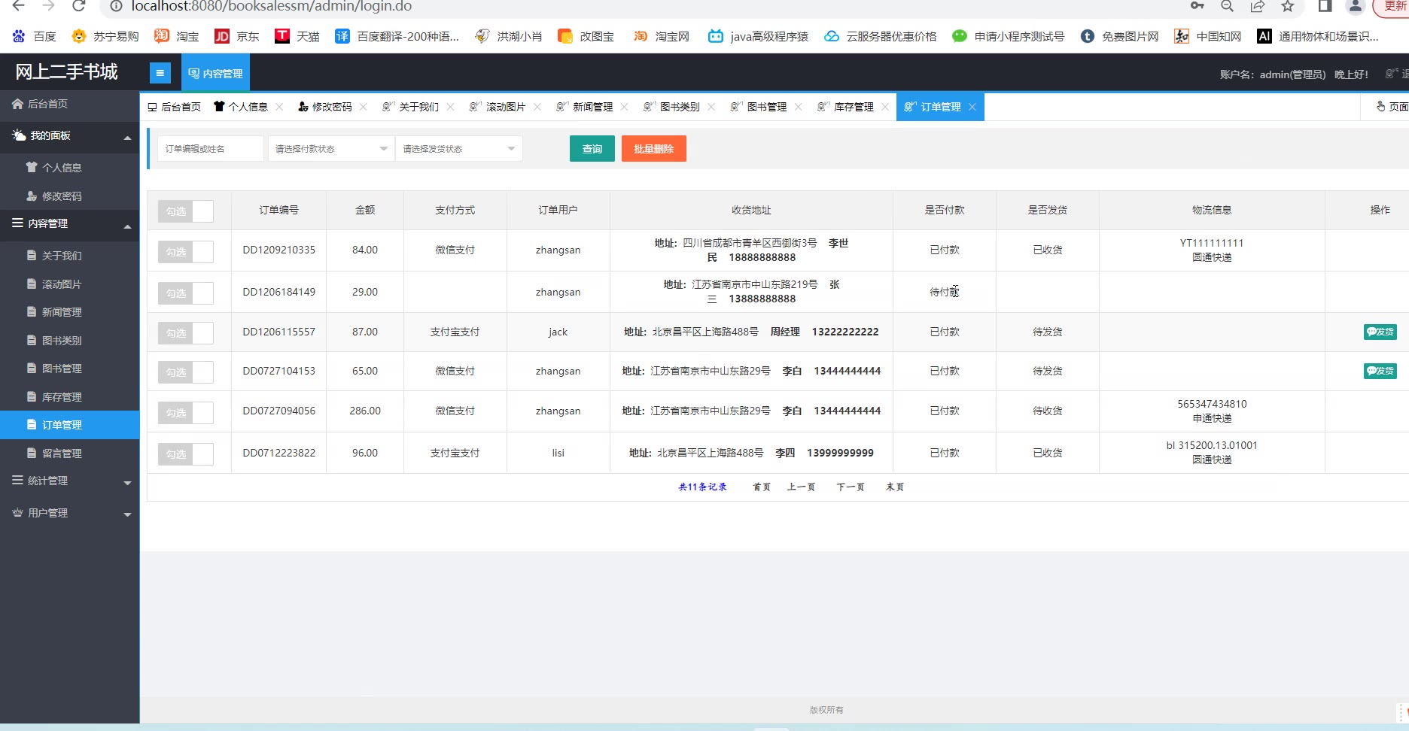Click the green 查询 search button

[x=592, y=149]
